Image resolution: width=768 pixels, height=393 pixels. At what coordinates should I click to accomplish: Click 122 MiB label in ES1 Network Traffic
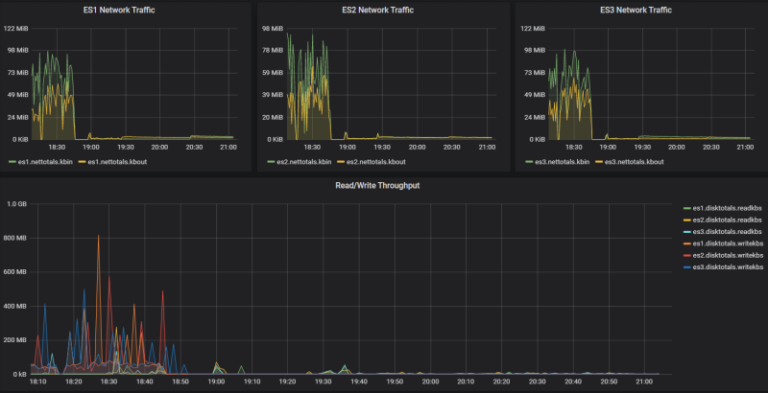click(15, 29)
